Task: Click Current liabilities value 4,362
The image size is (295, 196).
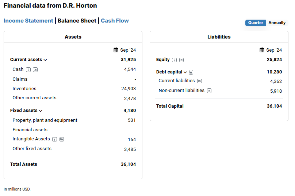Action: tap(276, 81)
